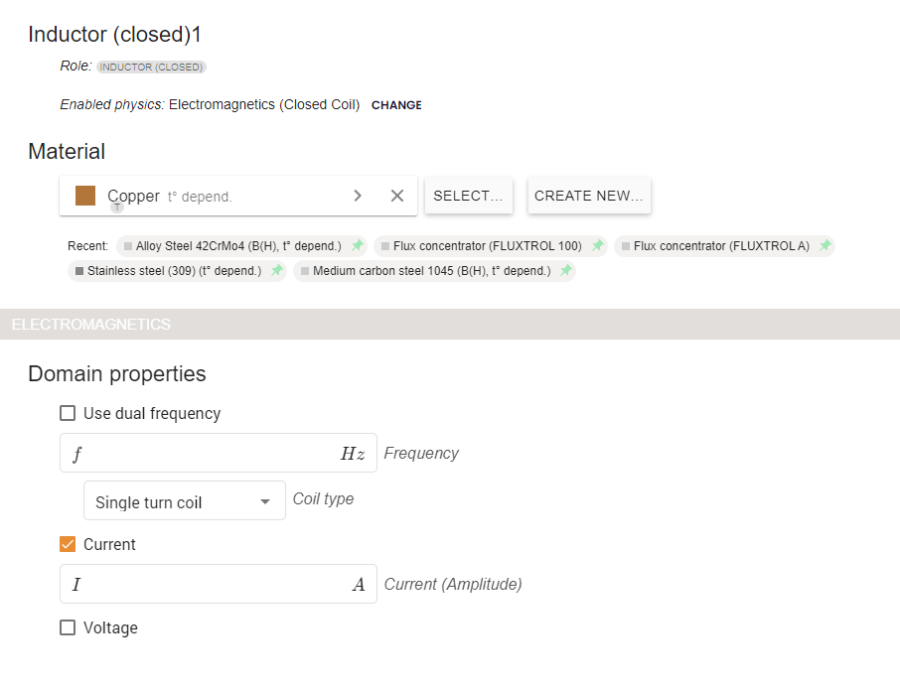Screen dimensions: 900x692
Task: Choose recent Alloy Steel 42CrMo4 material chip
Action: tap(237, 246)
